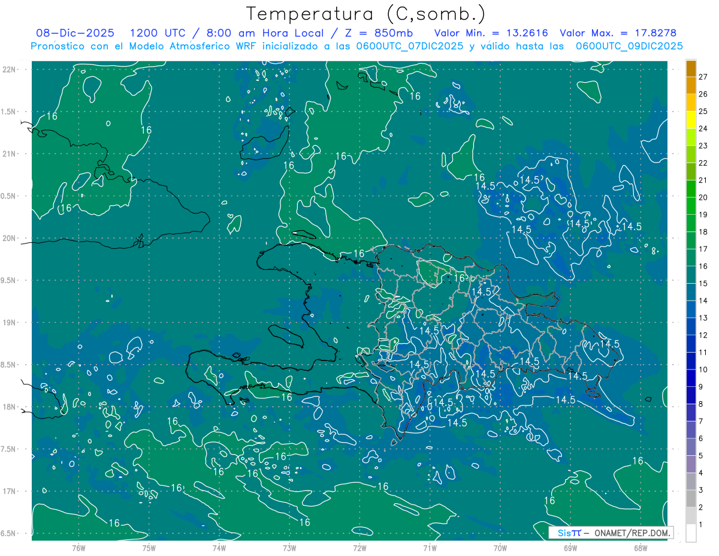
Task: Click the "23" color scale label
Action: click(703, 146)
